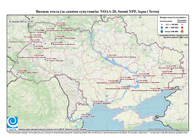Click the date stamp '26 травня 2021 р. 17:32'

tap(21, 21)
